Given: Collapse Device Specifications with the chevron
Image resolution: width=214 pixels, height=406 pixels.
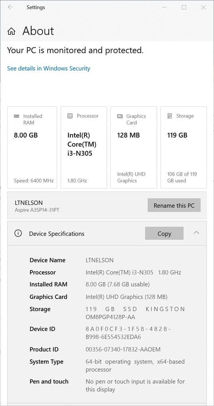Looking at the screenshot, I should click(x=197, y=233).
